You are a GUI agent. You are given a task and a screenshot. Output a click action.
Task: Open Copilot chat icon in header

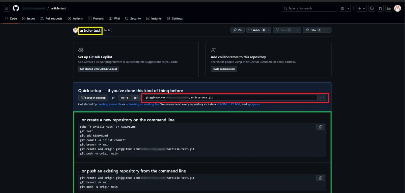[343, 8]
